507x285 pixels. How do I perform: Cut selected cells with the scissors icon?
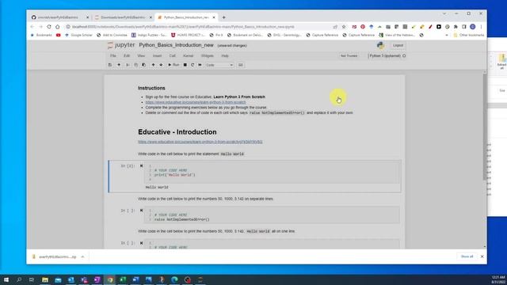pos(128,65)
